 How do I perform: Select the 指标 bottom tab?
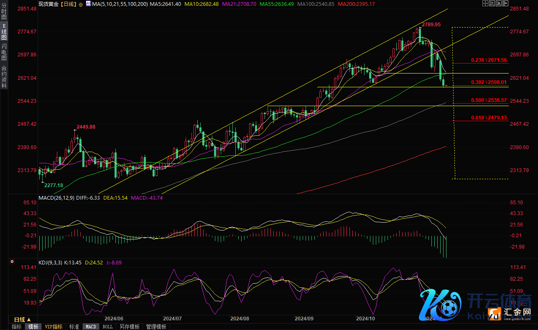click(17, 327)
